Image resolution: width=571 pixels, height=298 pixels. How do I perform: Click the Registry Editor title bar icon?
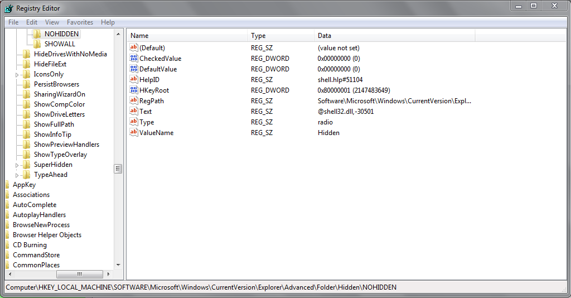[x=9, y=8]
